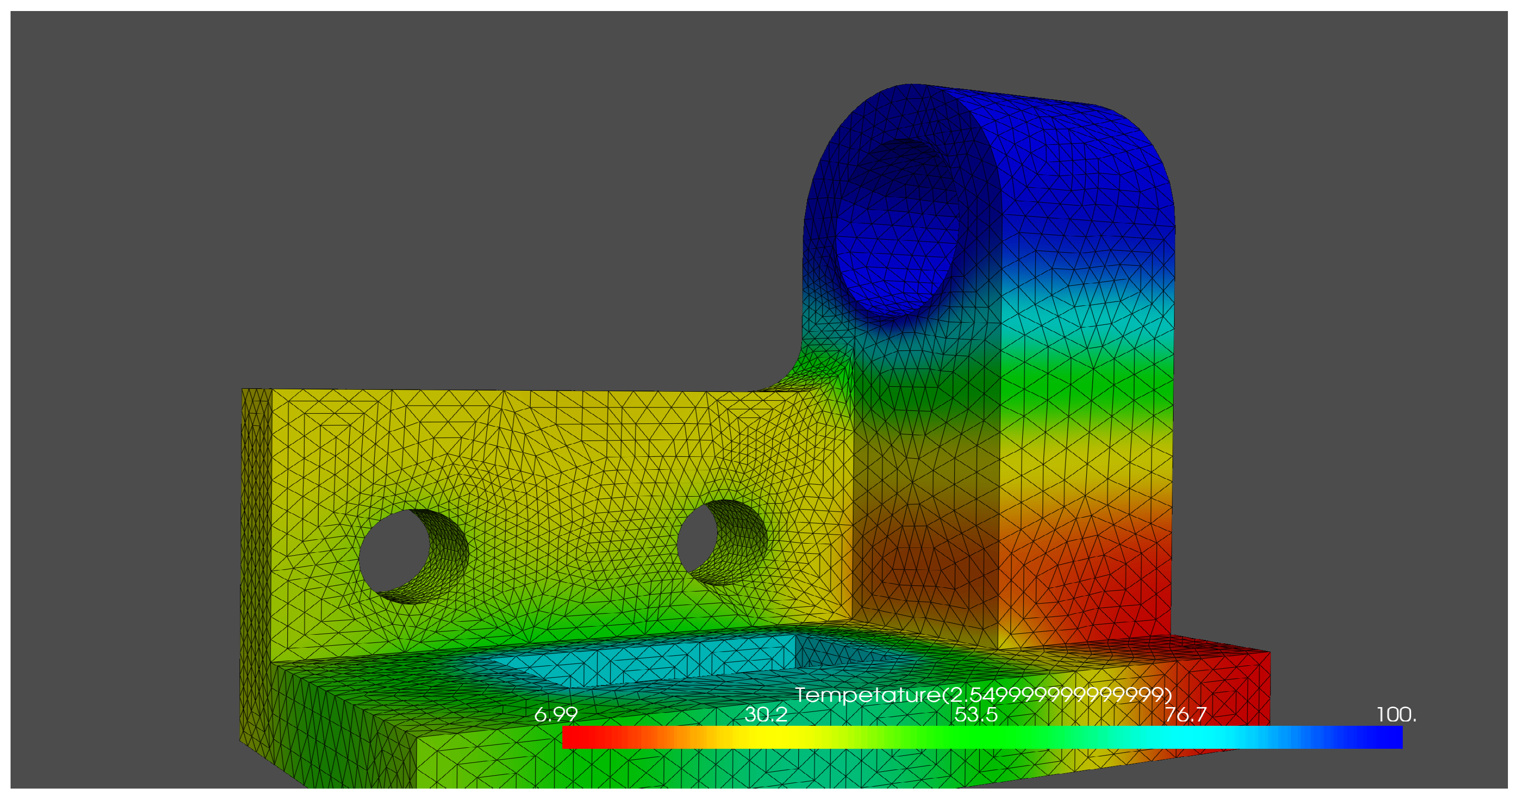Click the cyan section of the color bar
1518x802 pixels.
1185,737
